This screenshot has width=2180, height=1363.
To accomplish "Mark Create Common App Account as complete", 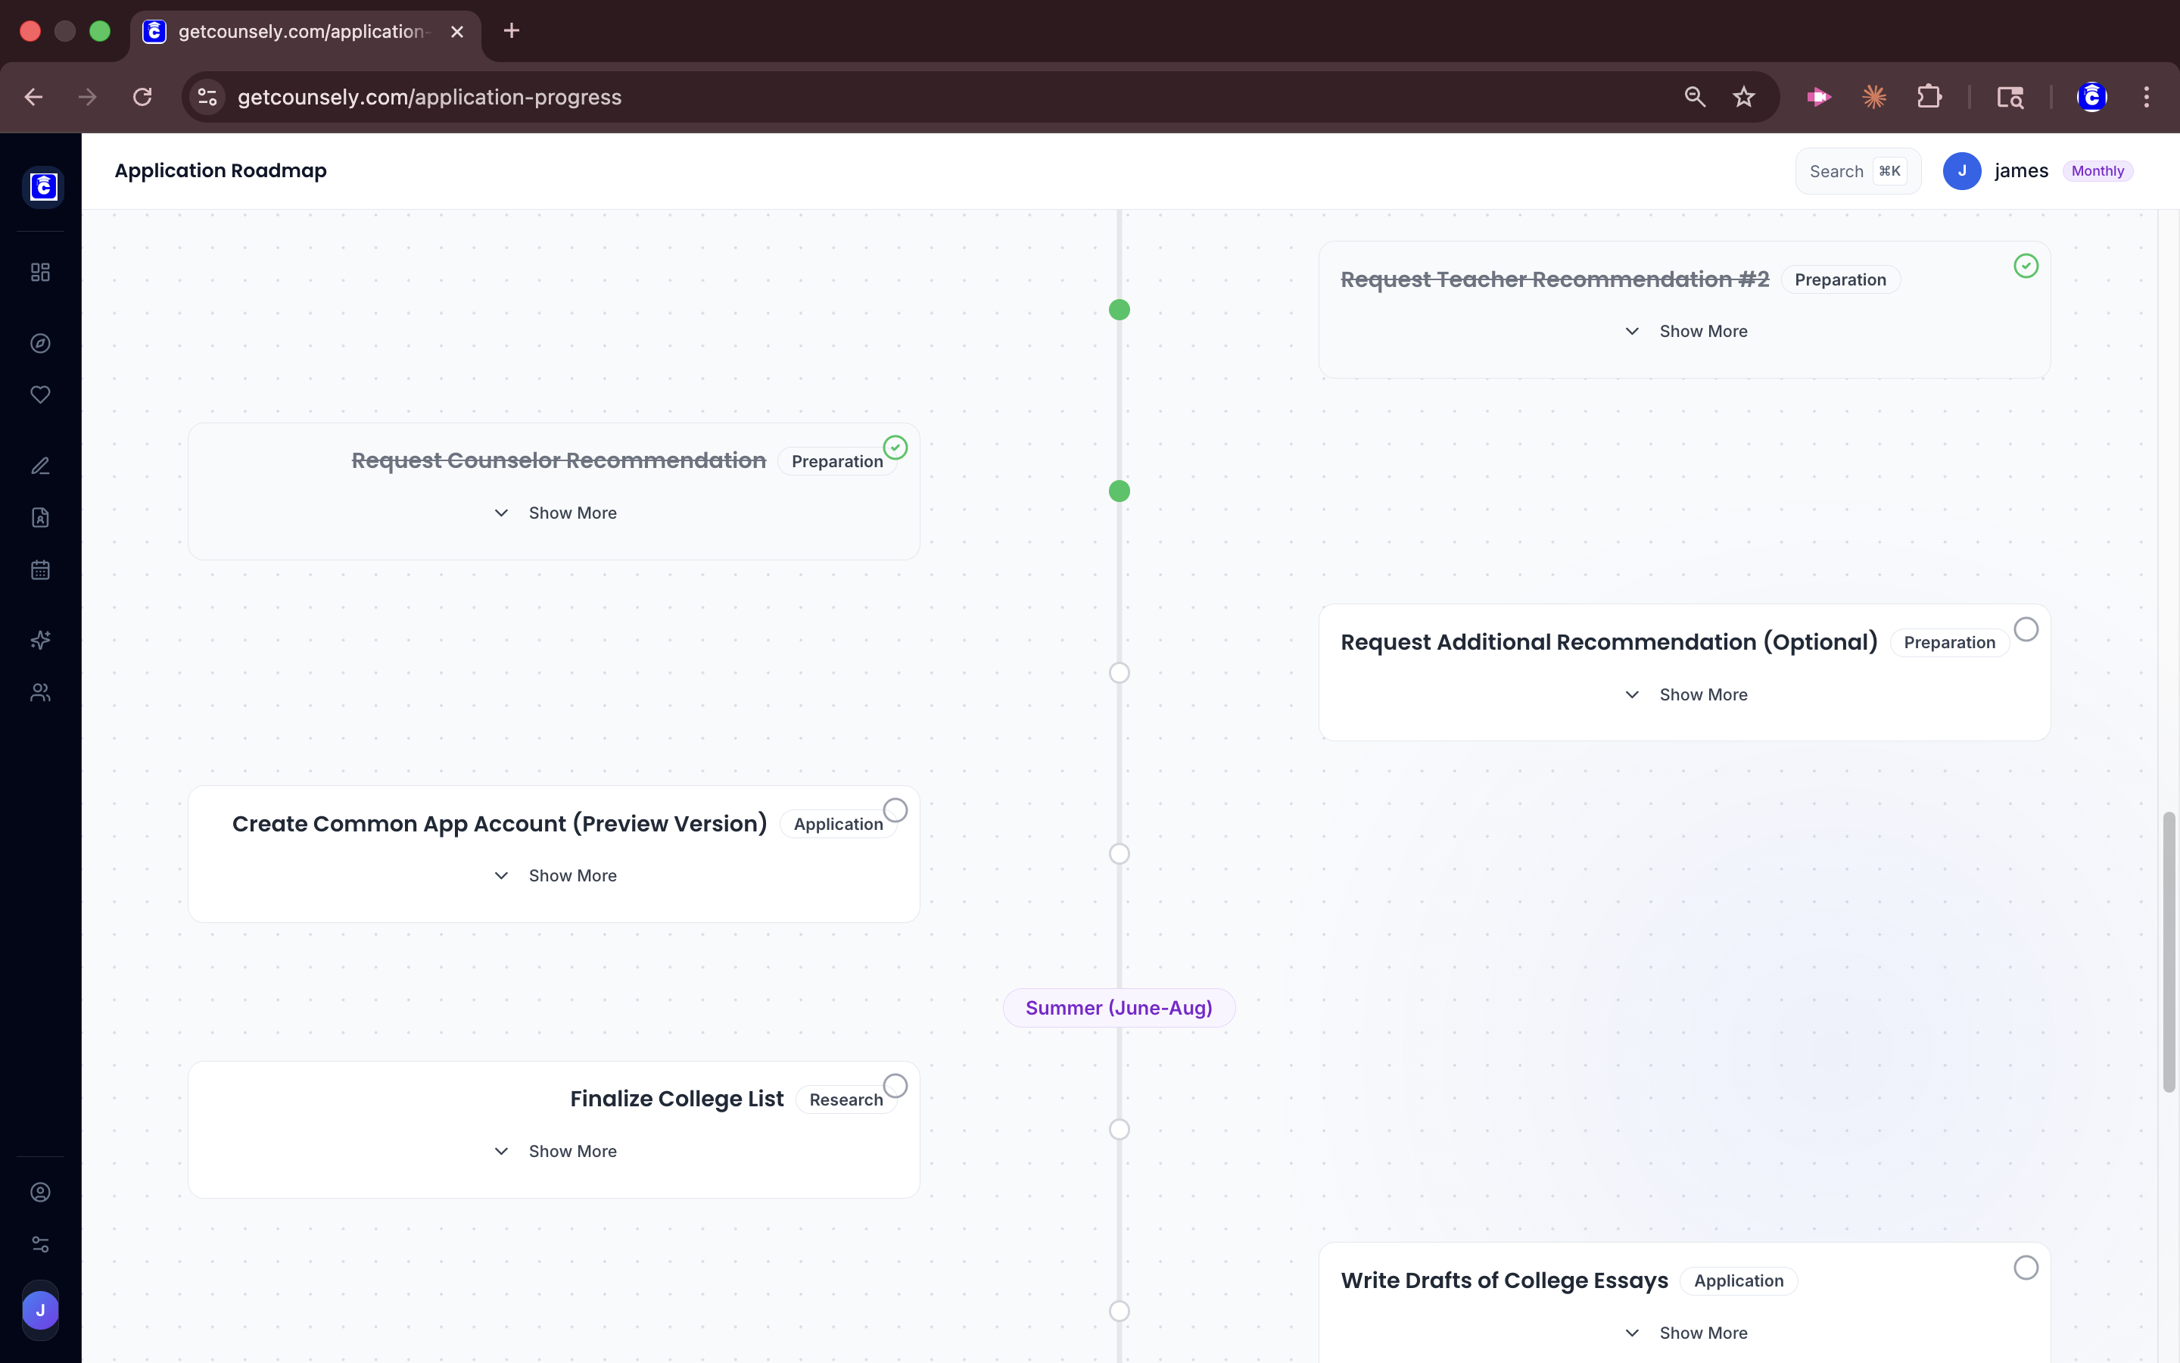I will 895,809.
